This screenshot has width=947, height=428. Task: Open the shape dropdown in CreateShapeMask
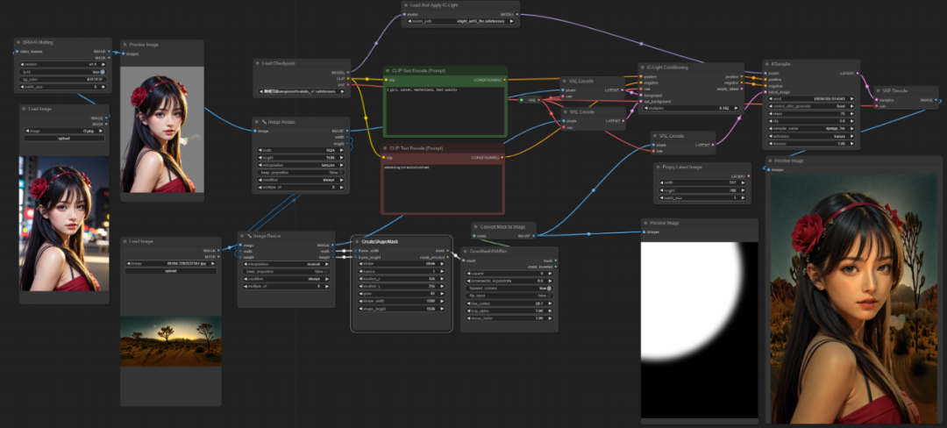tap(402, 264)
